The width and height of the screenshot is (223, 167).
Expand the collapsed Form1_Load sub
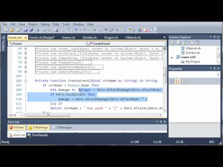tap(25, 49)
